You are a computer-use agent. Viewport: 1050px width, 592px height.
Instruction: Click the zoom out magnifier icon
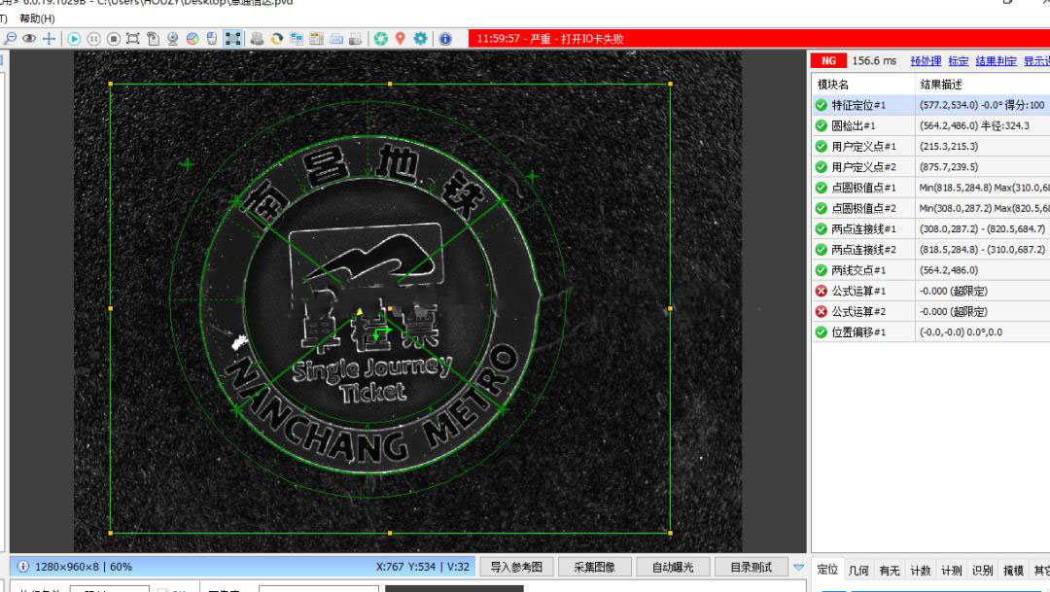10,39
